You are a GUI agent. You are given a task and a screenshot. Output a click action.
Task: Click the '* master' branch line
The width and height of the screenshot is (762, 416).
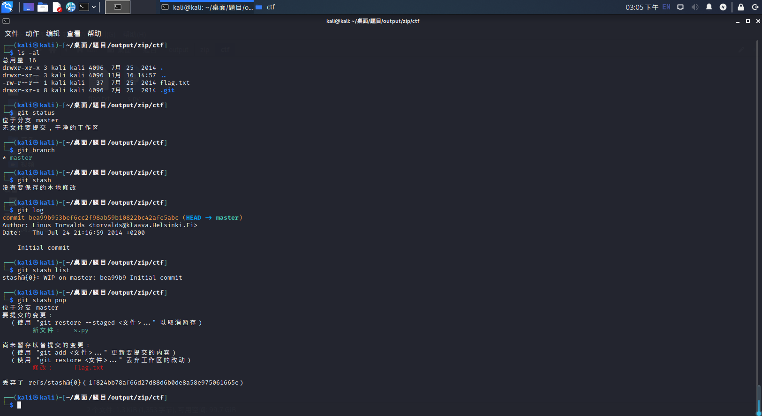(17, 158)
